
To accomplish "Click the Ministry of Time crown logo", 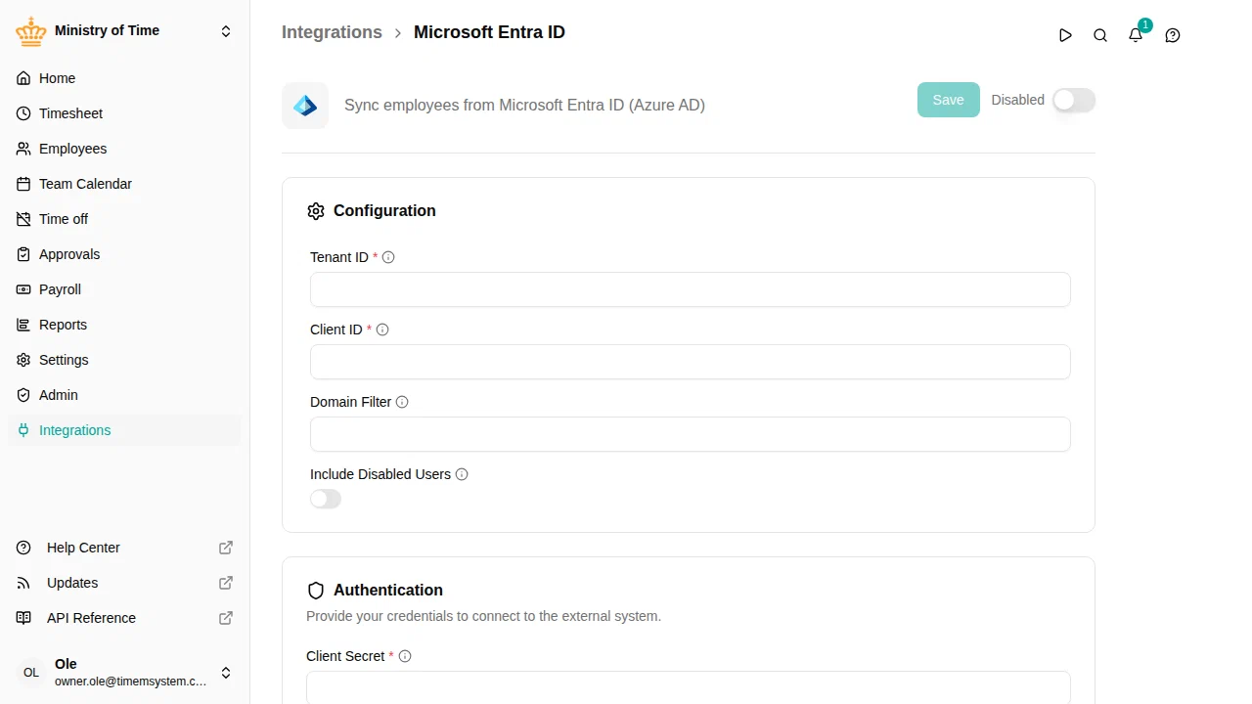I will click(31, 31).
